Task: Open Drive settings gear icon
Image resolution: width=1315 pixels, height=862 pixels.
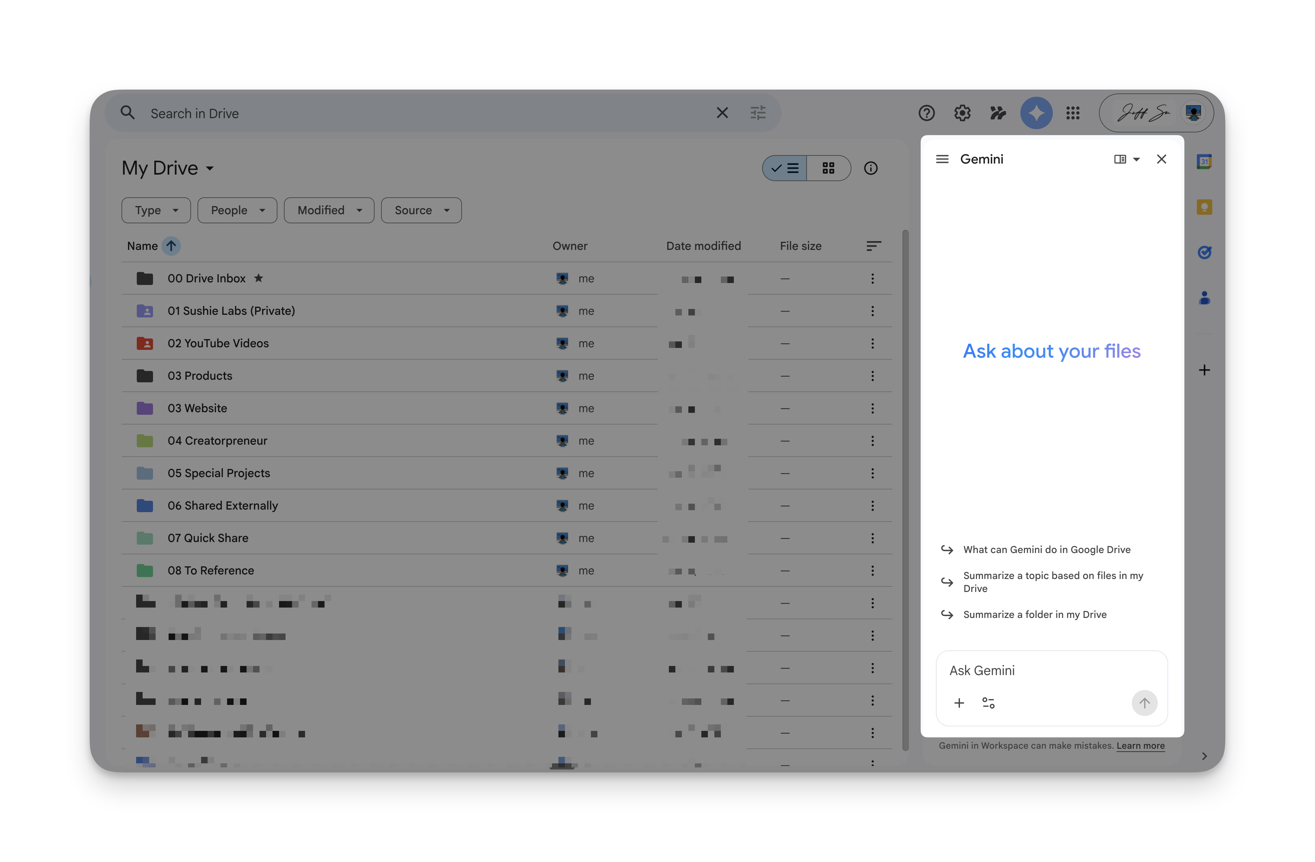Action: (963, 113)
